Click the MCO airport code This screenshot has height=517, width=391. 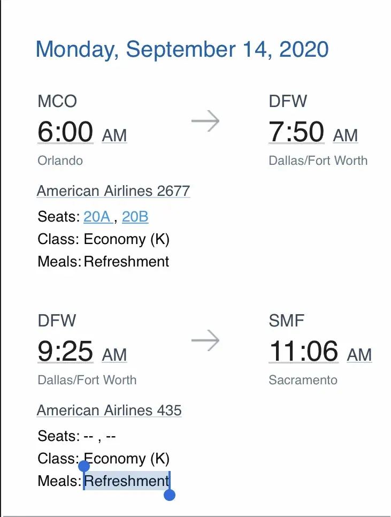click(x=57, y=101)
